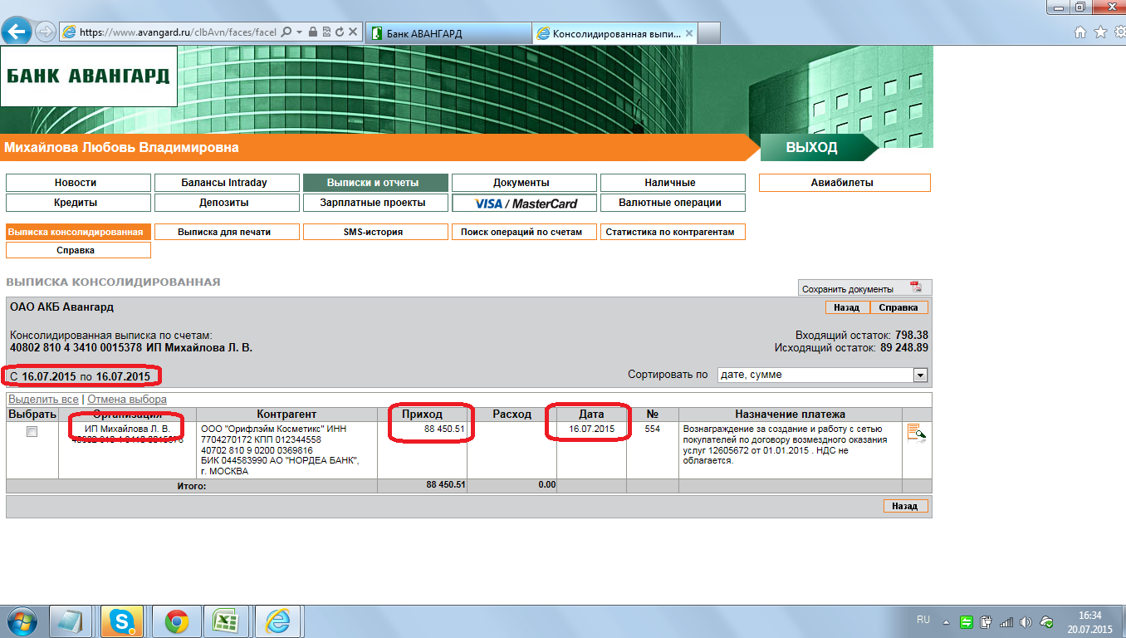1126x638 pixels.
Task: Open the Балансы Intraday section
Action: tap(227, 183)
